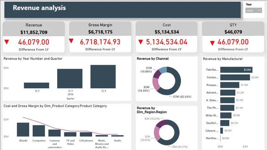Image resolution: width=267 pixels, height=150 pixels.
Task: Click the $7M (62.54%) data label
Action: [182, 97]
